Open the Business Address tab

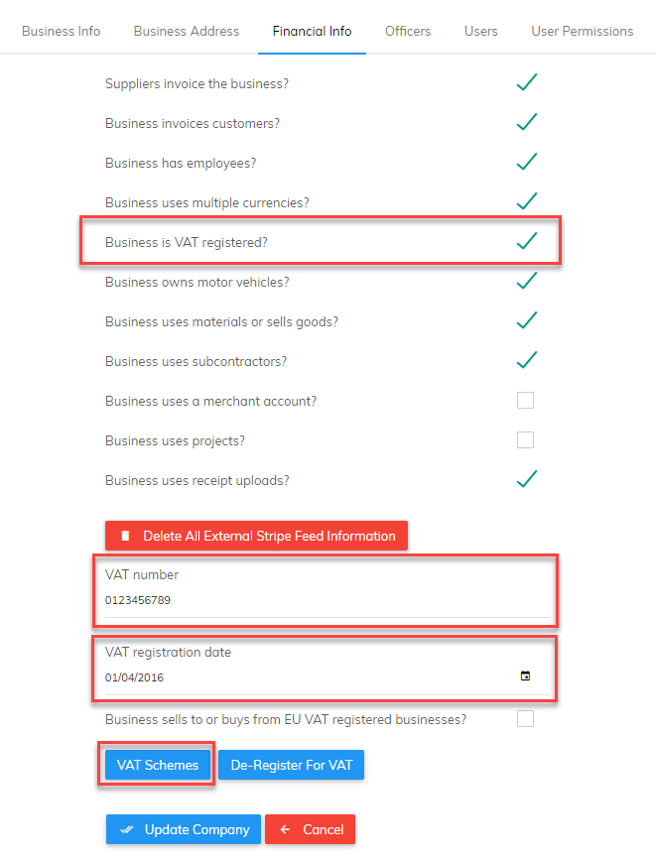click(187, 32)
